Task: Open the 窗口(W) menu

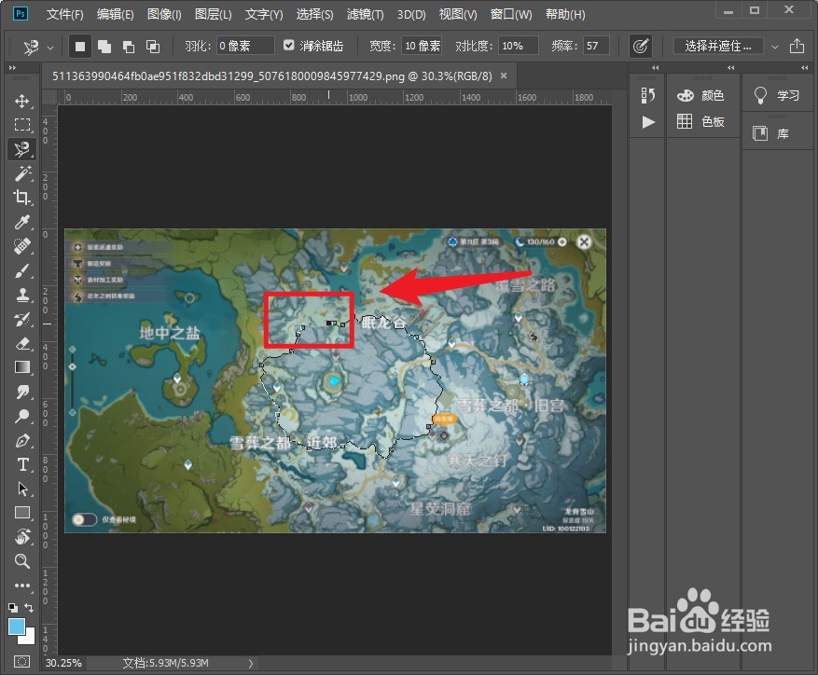Action: click(x=511, y=15)
